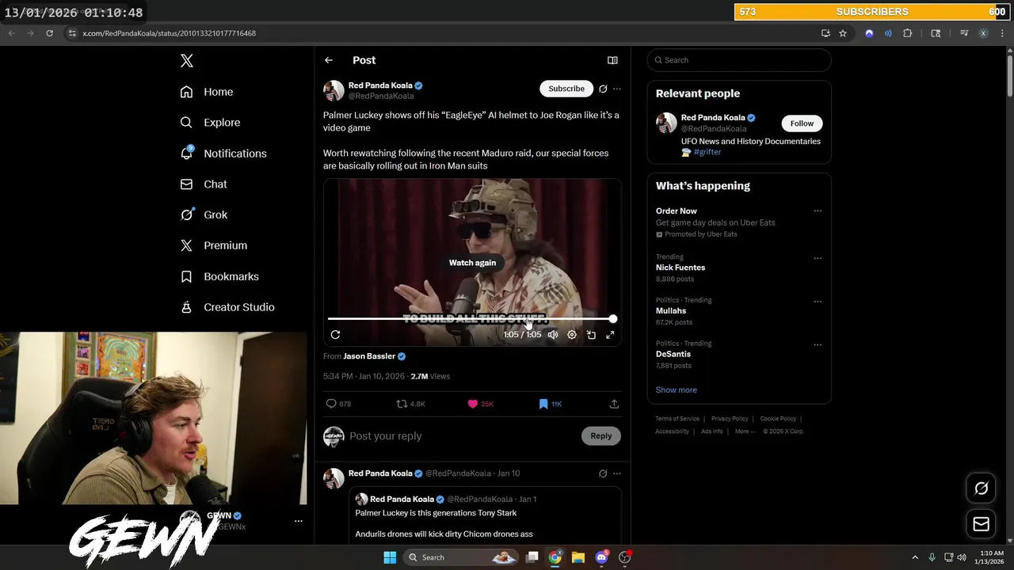1014x570 pixels.
Task: Subscribe to Red Panda Koala
Action: click(x=566, y=89)
